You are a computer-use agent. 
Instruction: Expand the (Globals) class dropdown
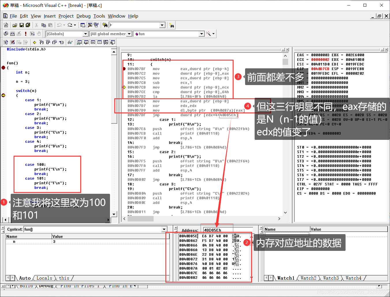coord(85,34)
